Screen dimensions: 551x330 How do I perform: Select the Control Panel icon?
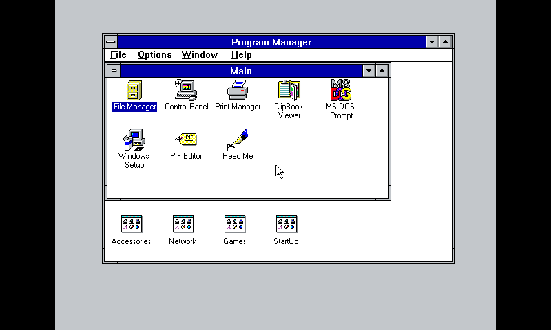pyautogui.click(x=186, y=91)
